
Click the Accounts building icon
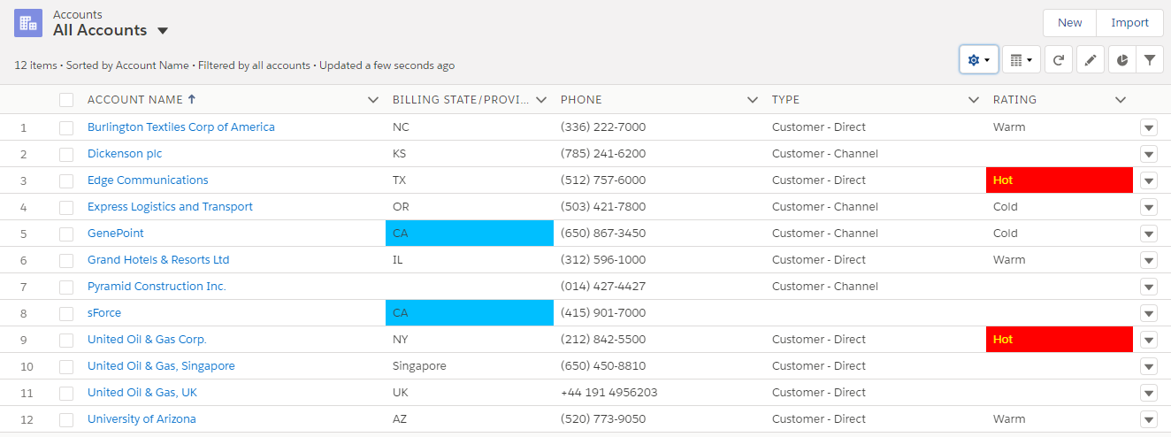[x=28, y=23]
